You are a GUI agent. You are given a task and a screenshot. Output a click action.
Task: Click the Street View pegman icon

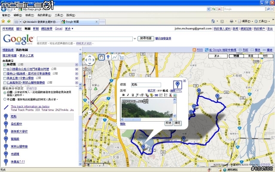tap(90, 71)
